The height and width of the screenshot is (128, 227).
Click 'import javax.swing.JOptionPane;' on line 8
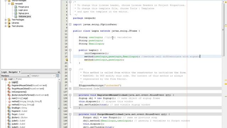coord(95,25)
